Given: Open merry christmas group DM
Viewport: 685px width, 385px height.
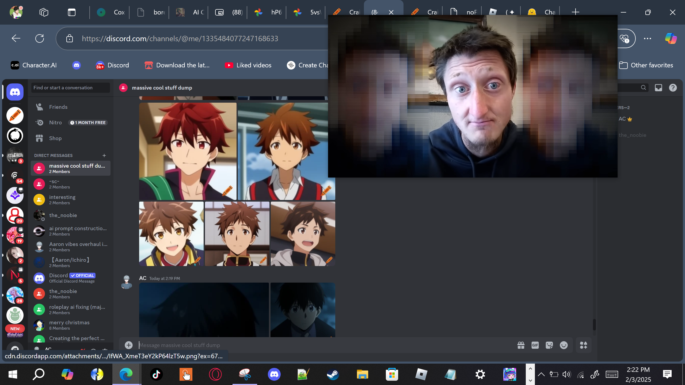Looking at the screenshot, I should [71, 325].
